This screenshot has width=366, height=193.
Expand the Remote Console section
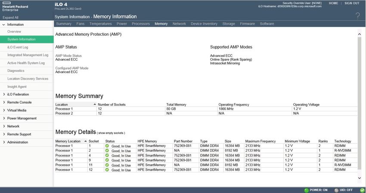(4, 102)
